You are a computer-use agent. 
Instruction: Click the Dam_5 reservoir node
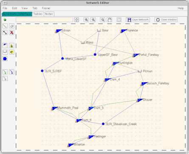tap(91, 109)
